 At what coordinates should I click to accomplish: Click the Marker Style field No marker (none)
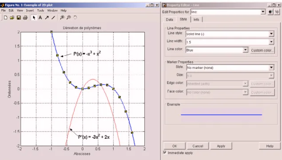click(x=227, y=67)
